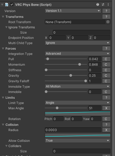Image resolution: width=115 pixels, height=156 pixels.
Task: Collapse the Forces section
Action: click(3, 48)
